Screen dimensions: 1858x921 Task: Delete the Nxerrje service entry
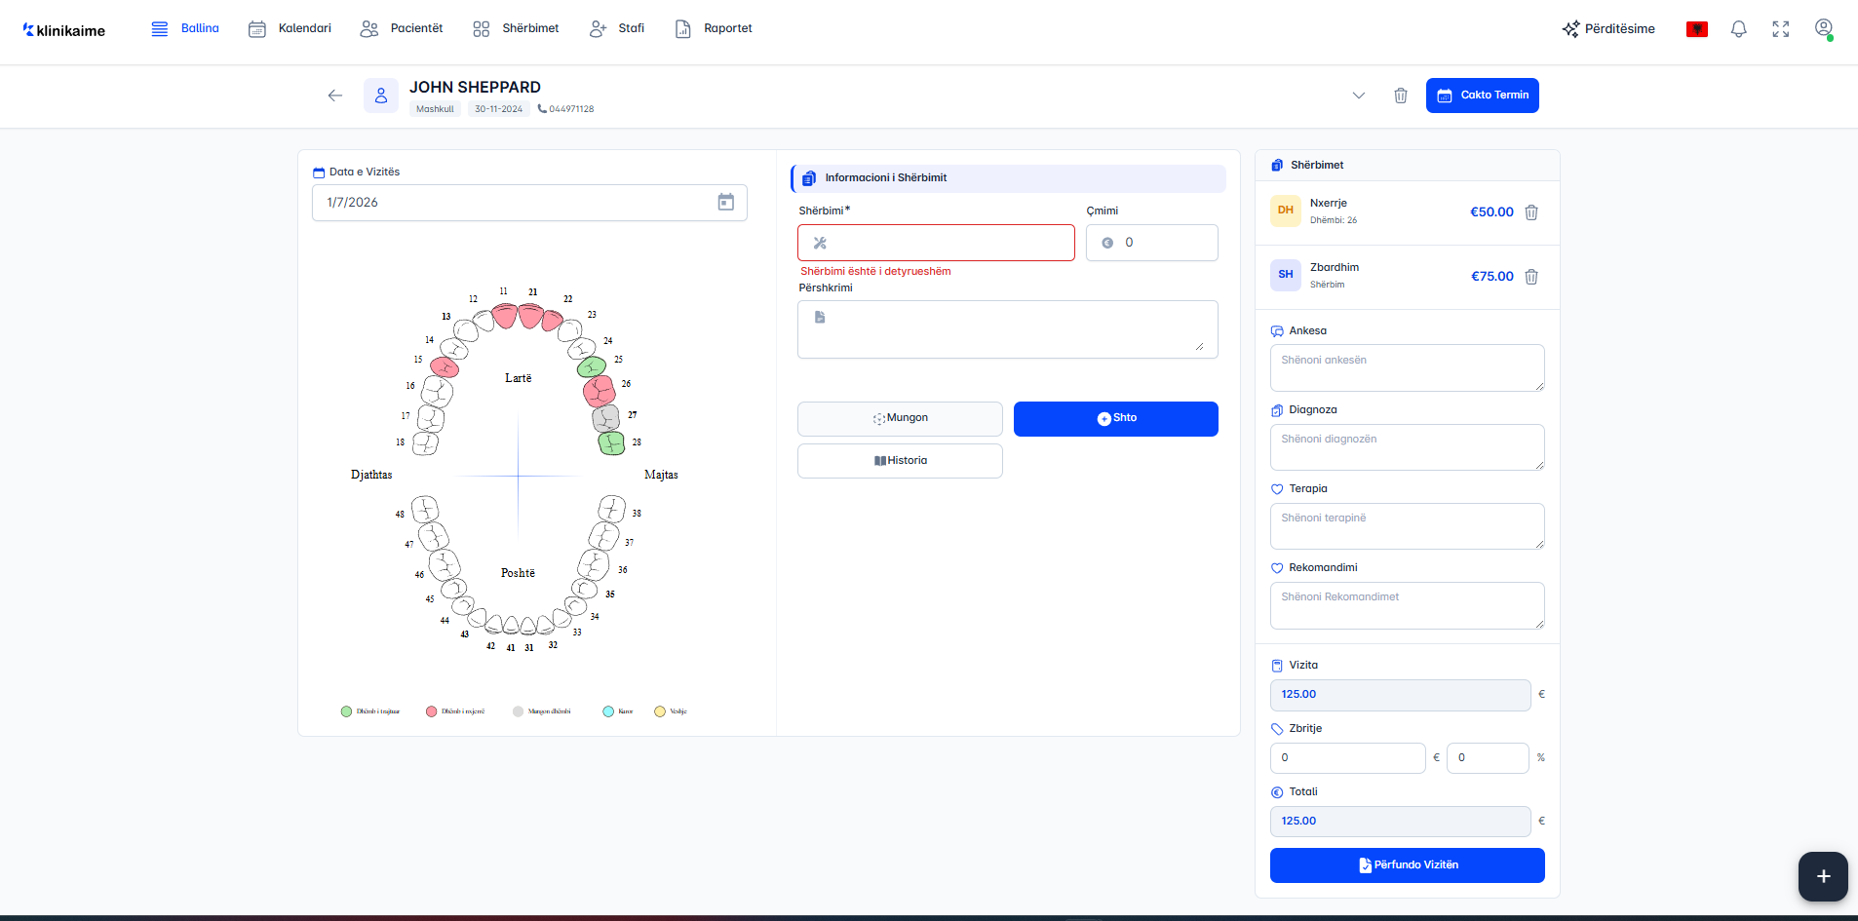click(x=1531, y=212)
